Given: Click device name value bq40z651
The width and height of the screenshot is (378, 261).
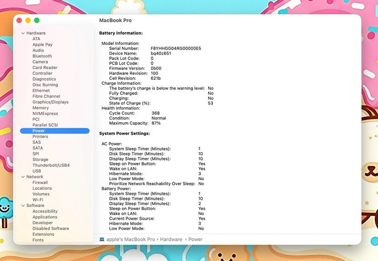Looking at the screenshot, I should tap(161, 54).
